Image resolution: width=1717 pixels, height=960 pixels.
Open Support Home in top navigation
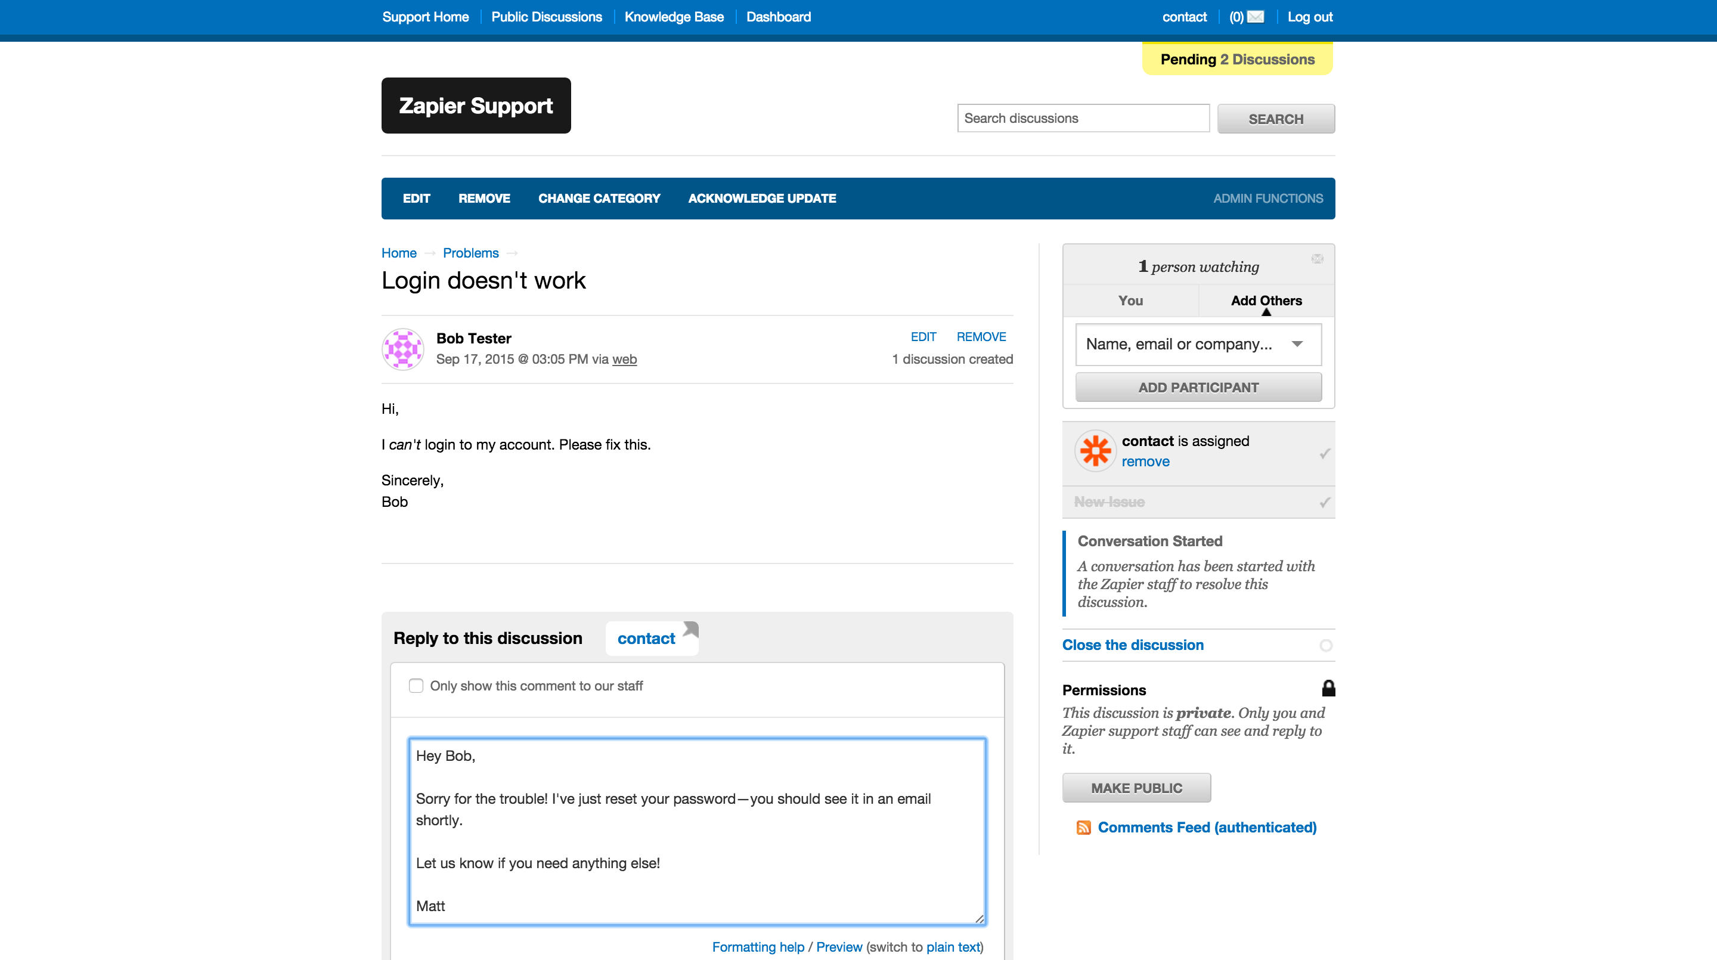coord(425,17)
